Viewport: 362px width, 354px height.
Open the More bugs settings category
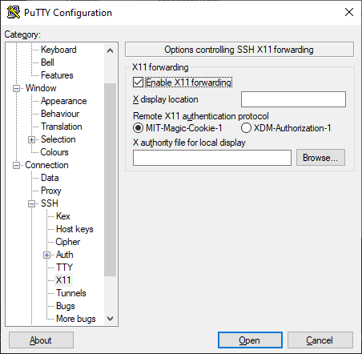76,319
